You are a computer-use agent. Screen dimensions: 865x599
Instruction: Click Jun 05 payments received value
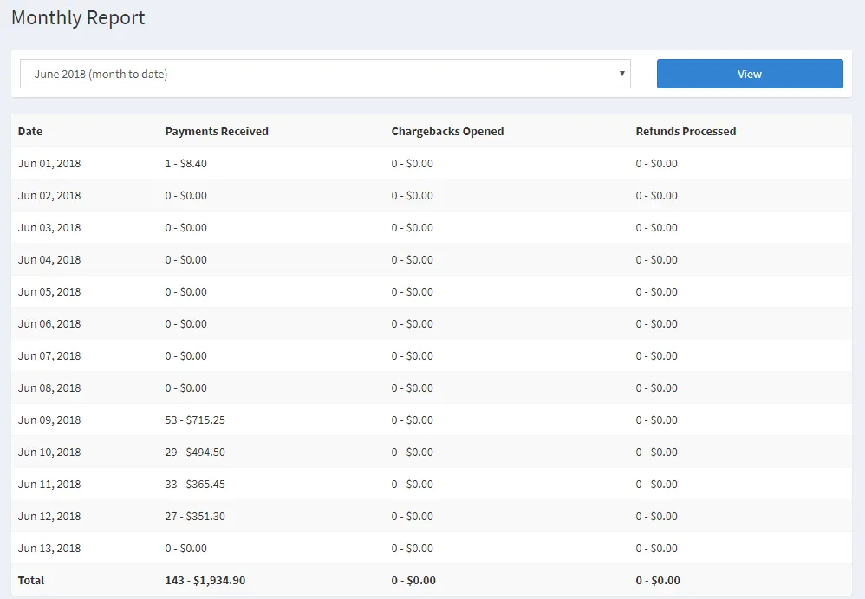click(185, 291)
